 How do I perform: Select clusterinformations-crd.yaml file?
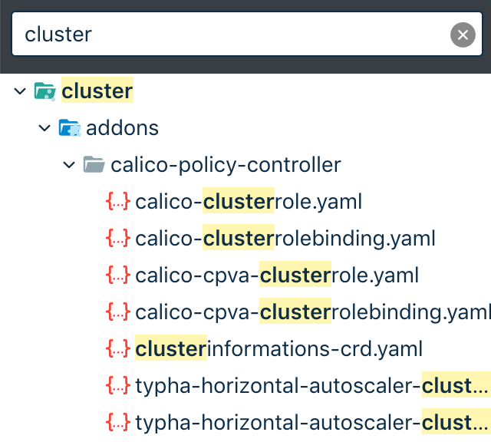point(278,348)
